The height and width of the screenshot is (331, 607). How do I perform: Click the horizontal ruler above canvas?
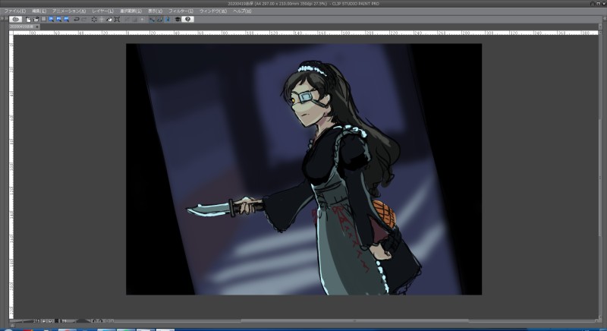coord(306,33)
